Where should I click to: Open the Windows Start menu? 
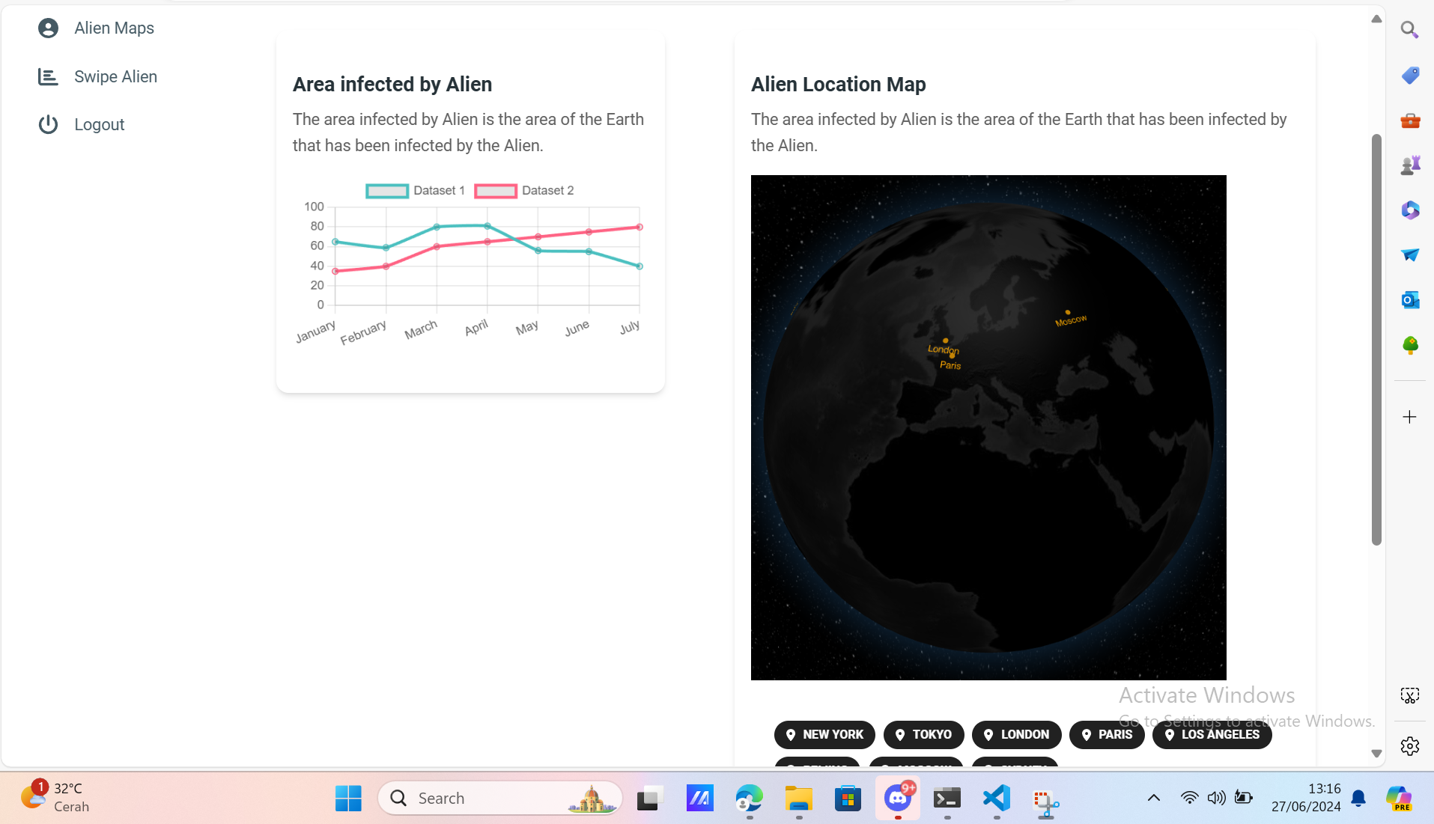click(348, 798)
